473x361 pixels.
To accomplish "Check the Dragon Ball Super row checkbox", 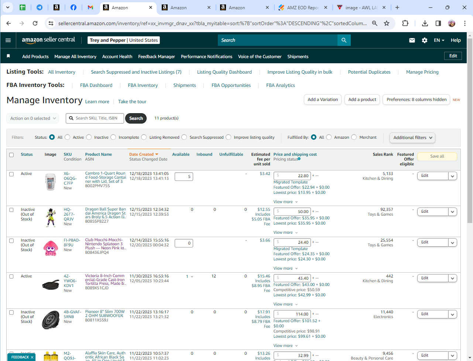I will (11, 210).
